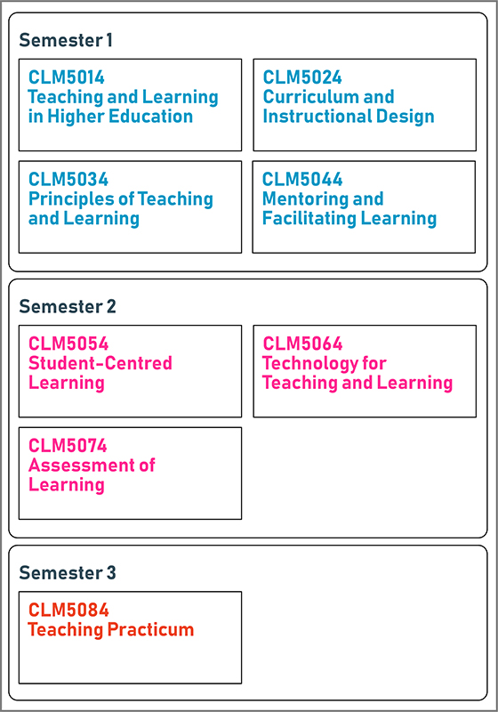
Task: Click the CLM5074 course code text
Action: click(68, 446)
